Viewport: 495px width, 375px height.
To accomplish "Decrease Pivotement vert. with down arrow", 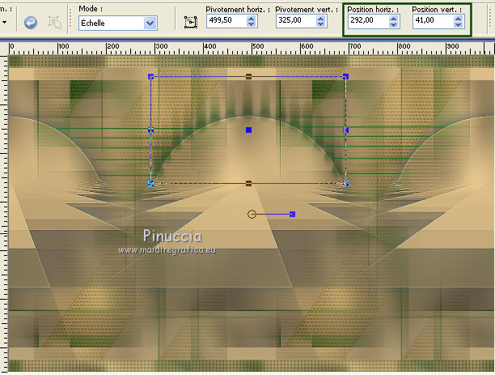I will click(x=321, y=24).
